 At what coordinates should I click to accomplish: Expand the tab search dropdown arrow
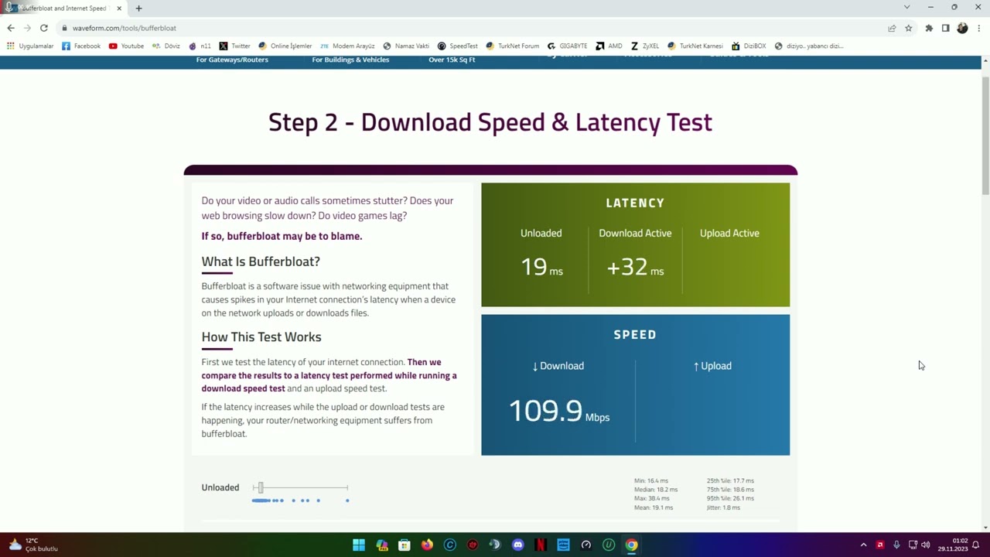(906, 7)
